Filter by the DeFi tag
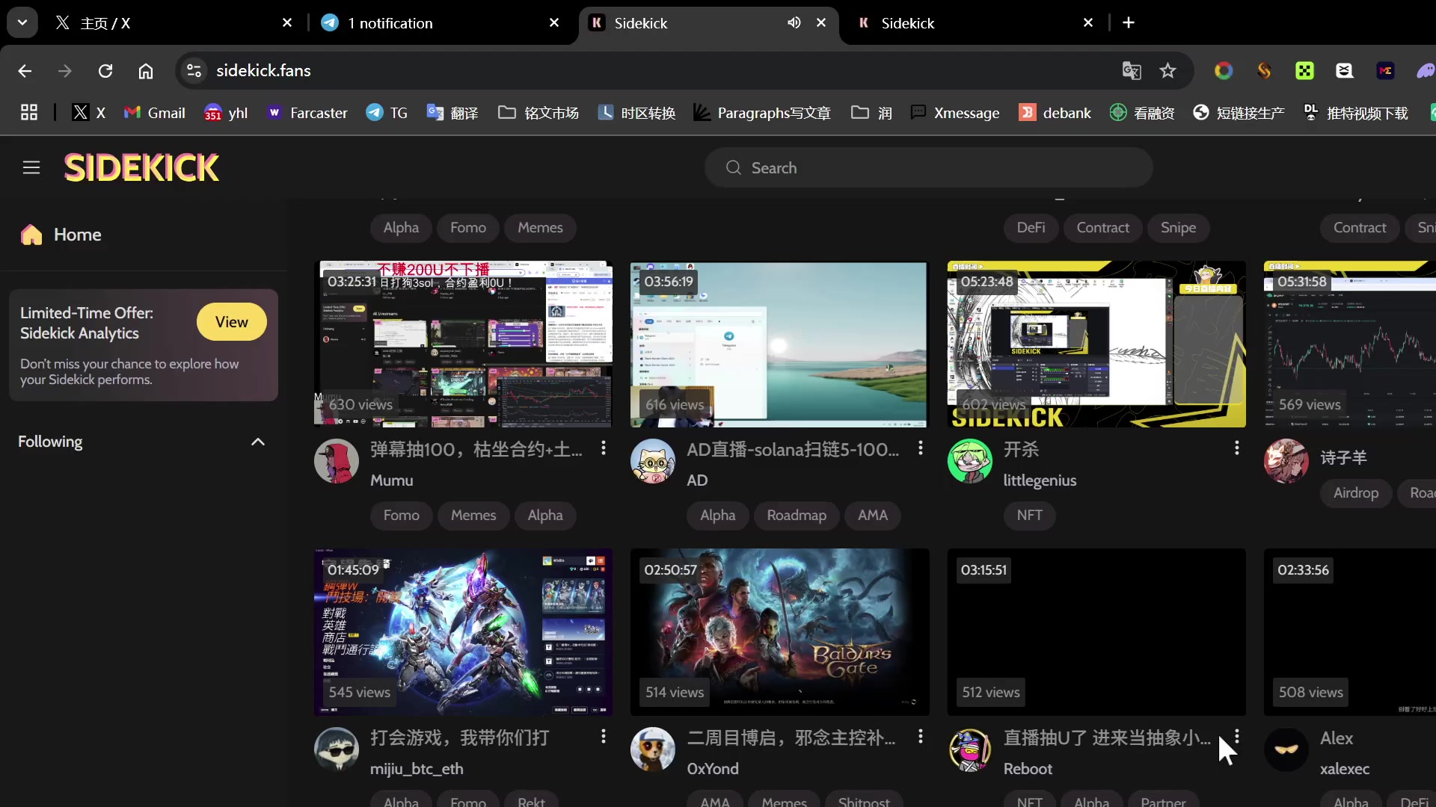 [1031, 228]
